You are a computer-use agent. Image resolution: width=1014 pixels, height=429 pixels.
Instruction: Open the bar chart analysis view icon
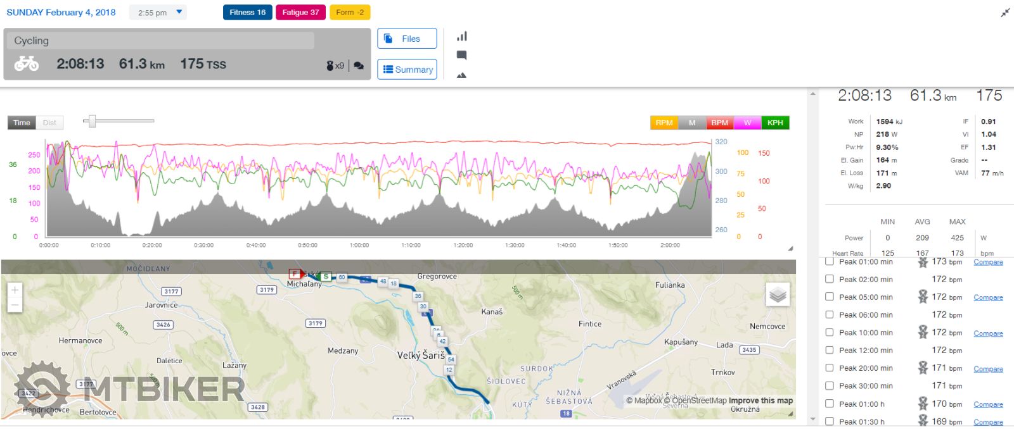(462, 37)
